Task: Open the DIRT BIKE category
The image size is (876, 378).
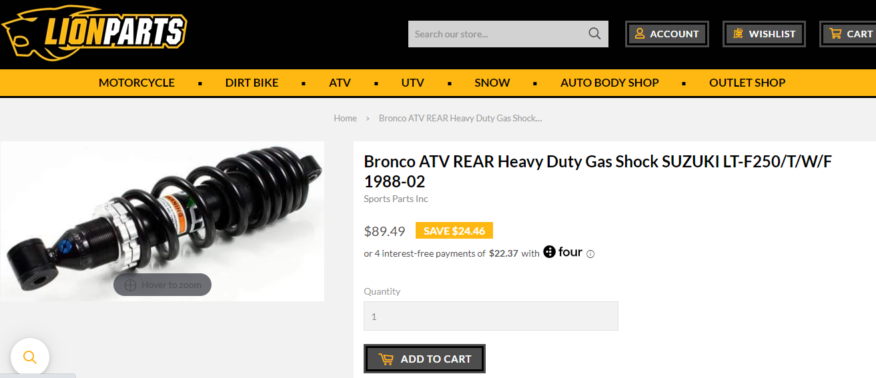Action: click(252, 83)
